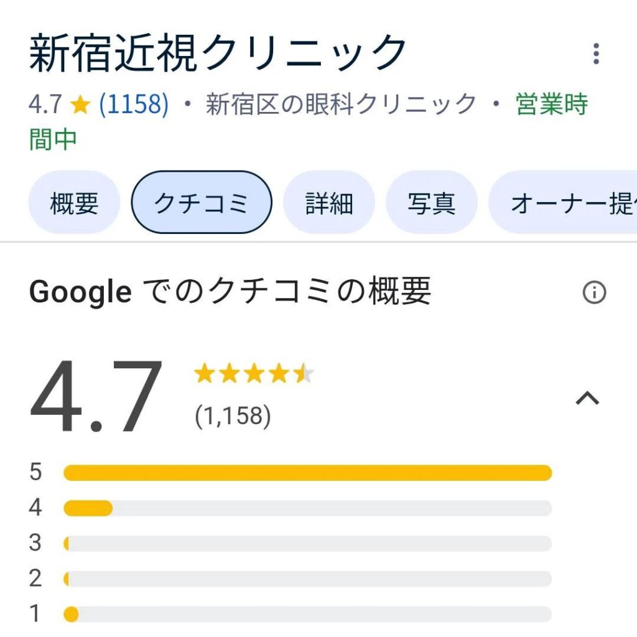Open the three-dot more options menu
This screenshot has height=637, width=637.
pos(596,53)
